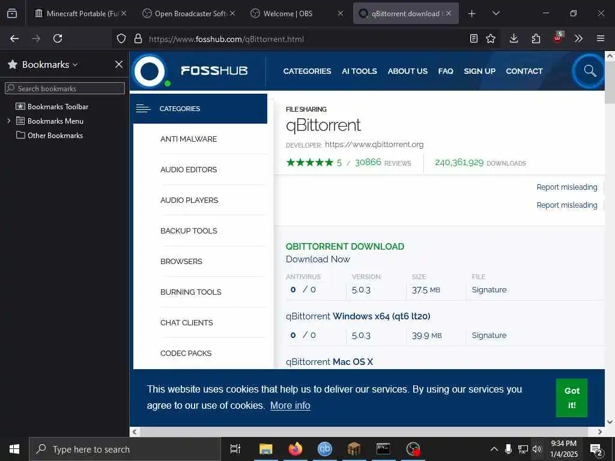615x461 pixels.
Task: Open the ANTI MALWARE category
Action: point(188,139)
